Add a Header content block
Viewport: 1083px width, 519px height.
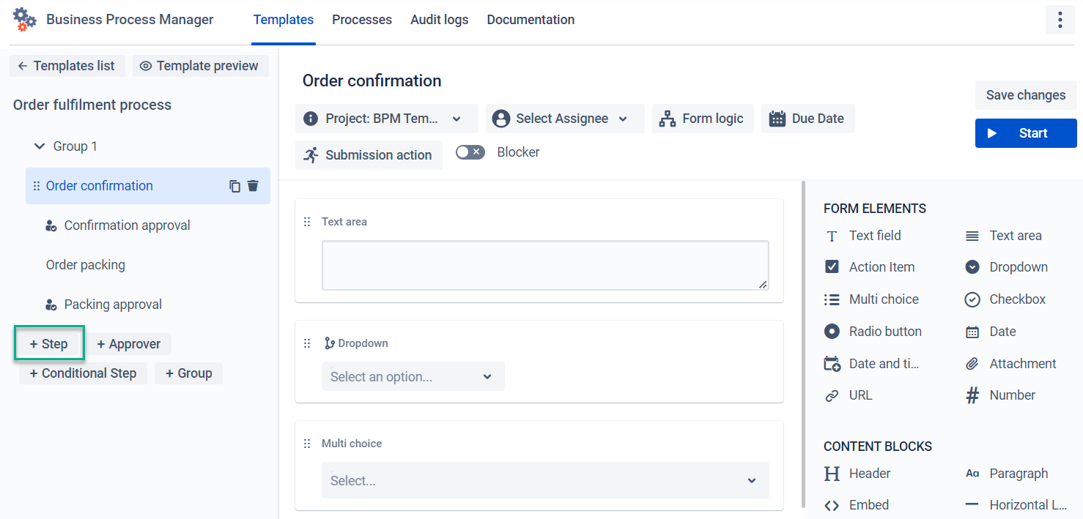(x=869, y=473)
